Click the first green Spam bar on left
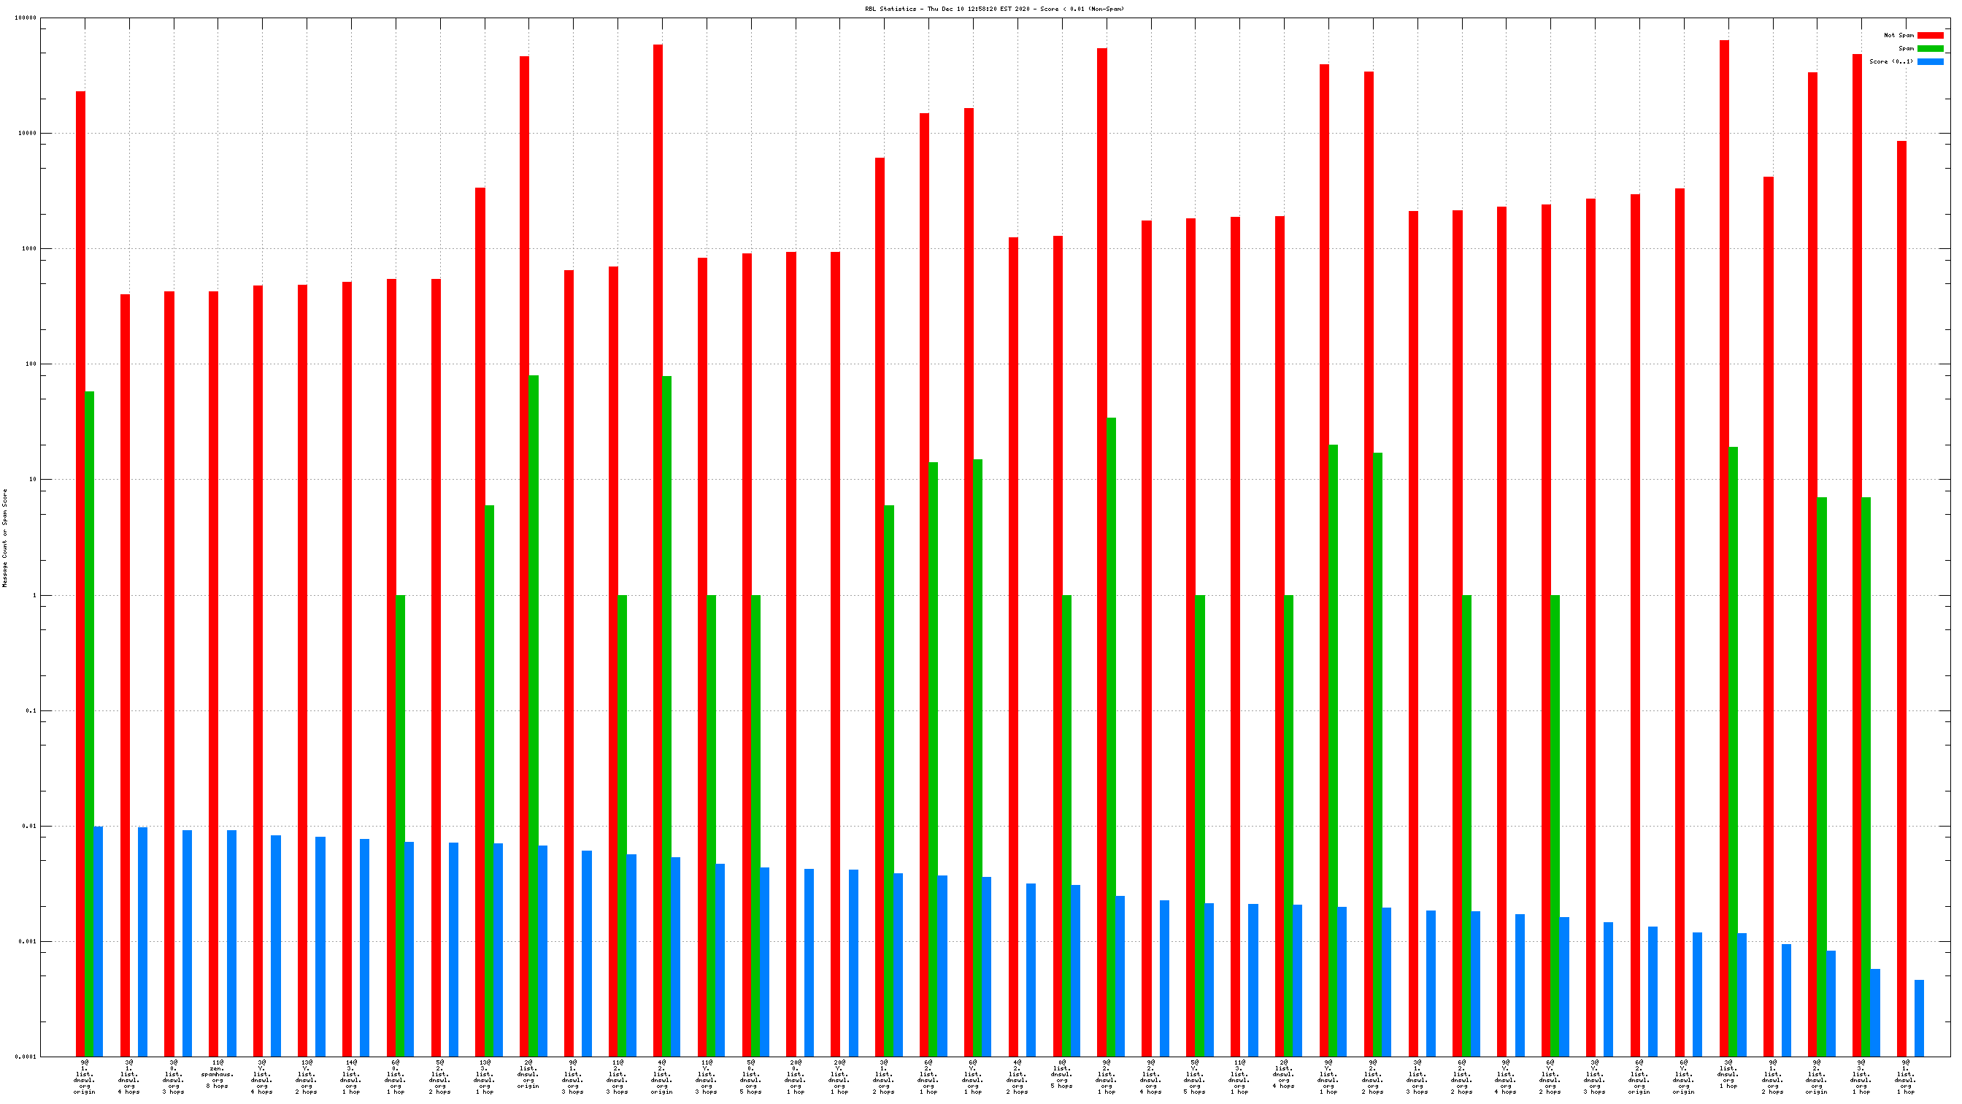Screen dimensions: 1962x1104 90,724
